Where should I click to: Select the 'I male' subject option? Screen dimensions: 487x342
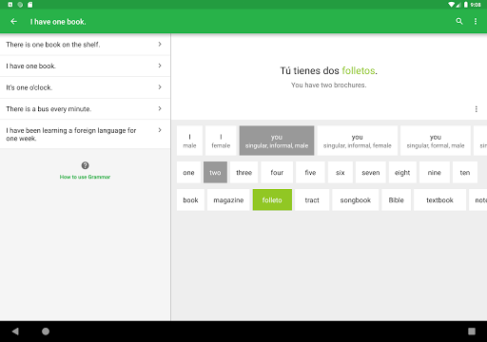[x=189, y=141]
